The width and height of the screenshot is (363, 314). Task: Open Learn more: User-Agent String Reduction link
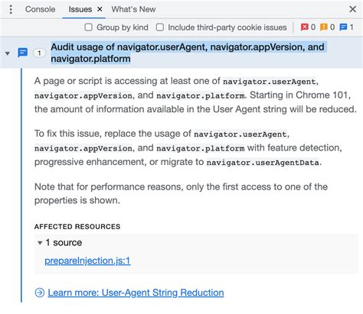[136, 293]
